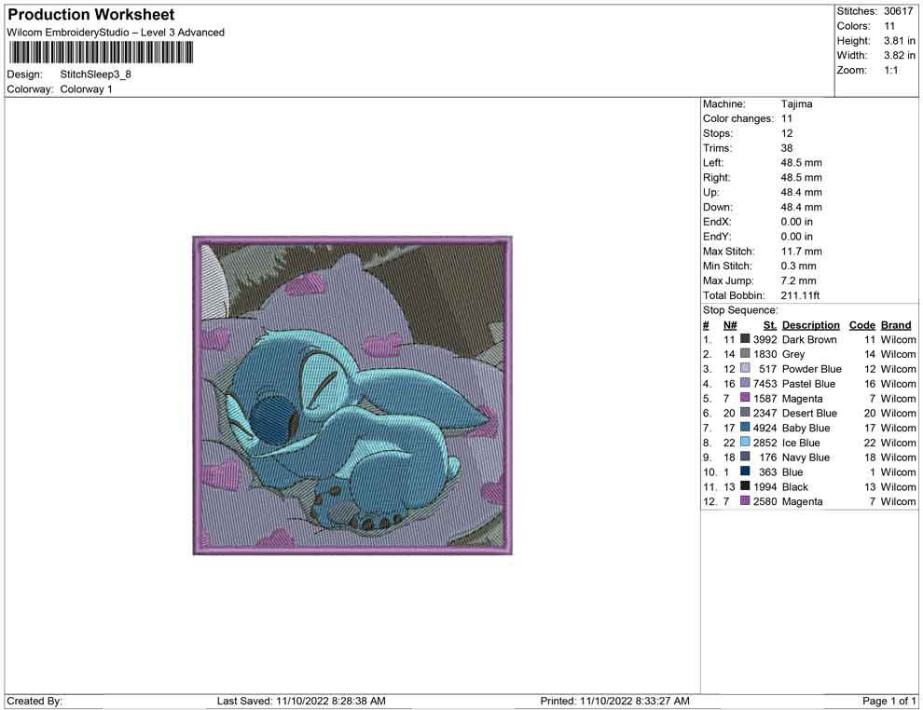Click the Trims value 38
Image resolution: width=923 pixels, height=710 pixels.
(787, 148)
